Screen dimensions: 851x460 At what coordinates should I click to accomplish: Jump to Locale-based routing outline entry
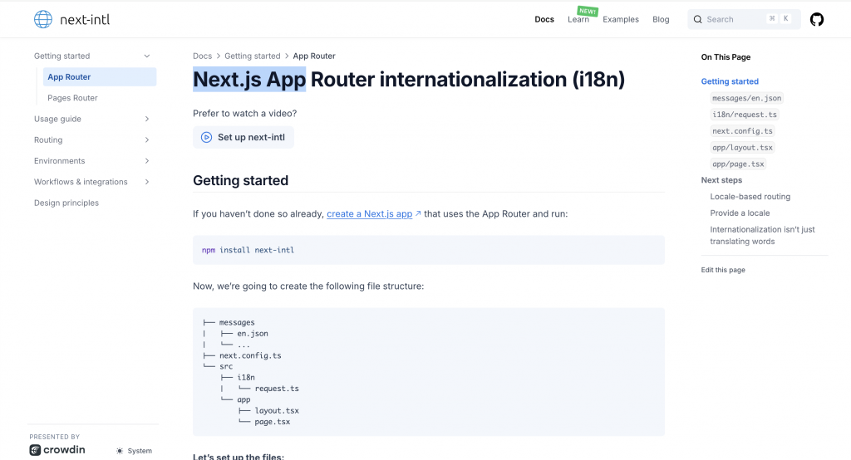click(750, 196)
